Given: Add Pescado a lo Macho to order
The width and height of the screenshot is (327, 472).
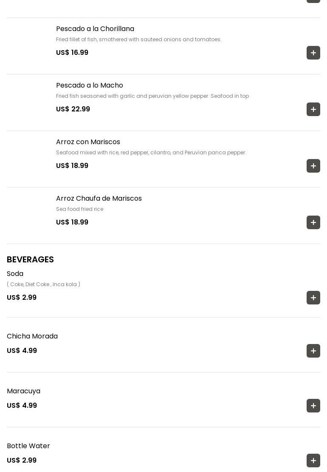Looking at the screenshot, I should coord(313,109).
